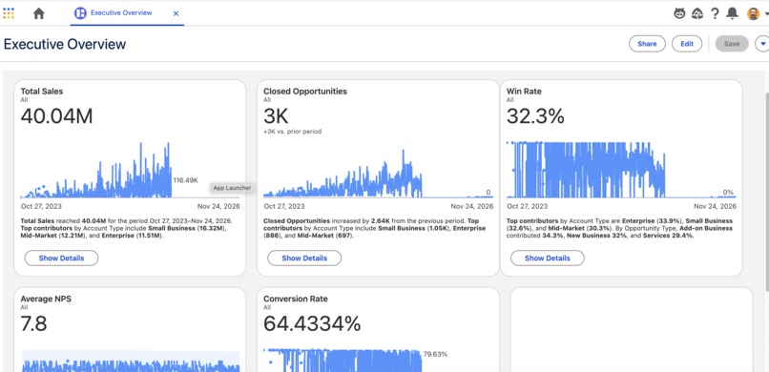The width and height of the screenshot is (769, 372).
Task: Expand the dropdown arrow next to Save
Action: point(762,44)
